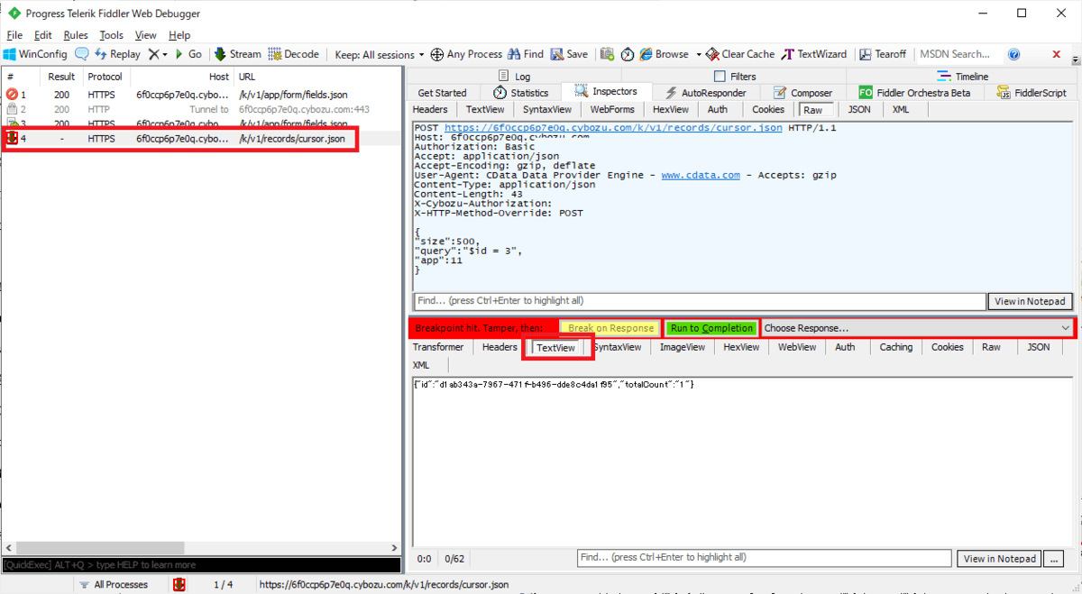Clear Cache from the toolbar
The image size is (1082, 594).
(x=740, y=54)
